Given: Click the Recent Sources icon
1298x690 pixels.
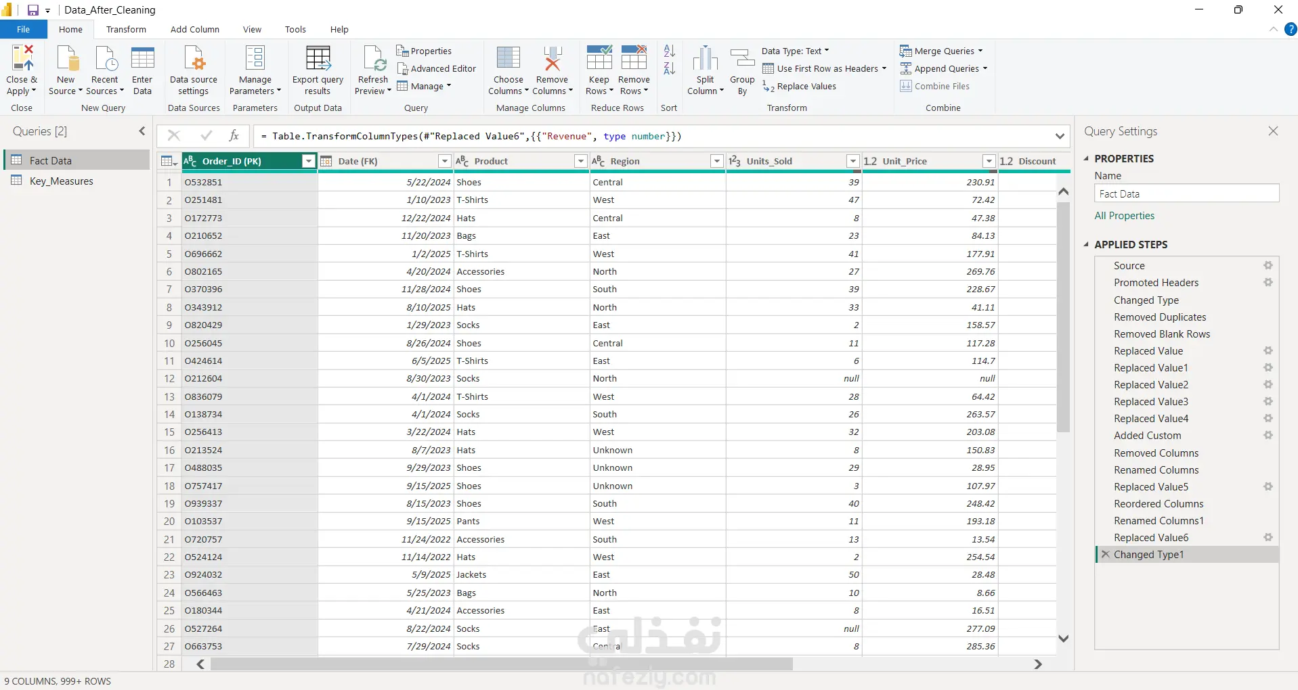Looking at the screenshot, I should coord(105,58).
